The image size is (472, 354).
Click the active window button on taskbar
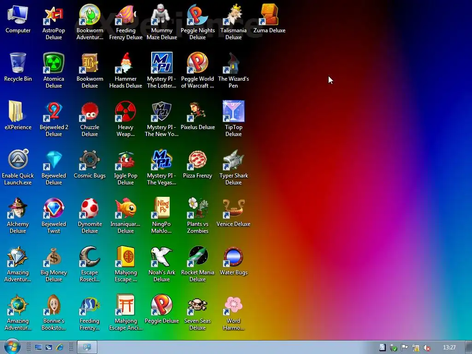click(87, 348)
